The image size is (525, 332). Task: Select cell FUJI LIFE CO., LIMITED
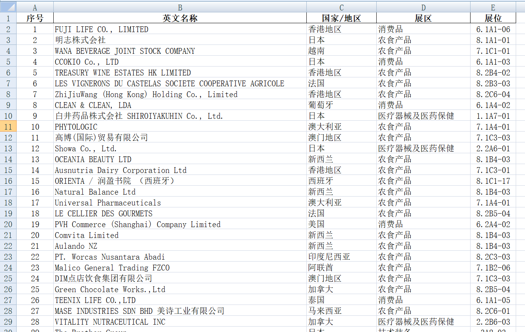180,29
